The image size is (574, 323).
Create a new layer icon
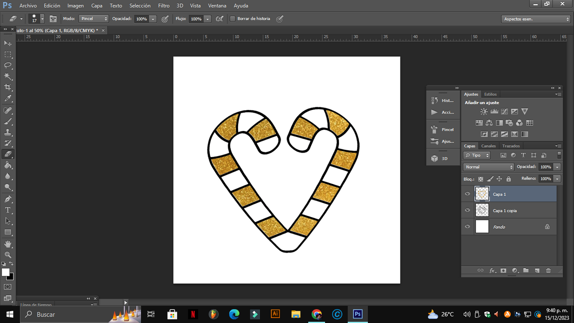537,271
